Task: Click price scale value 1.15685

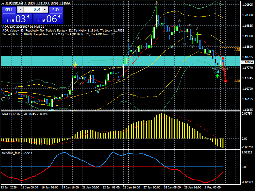Action: [248, 110]
